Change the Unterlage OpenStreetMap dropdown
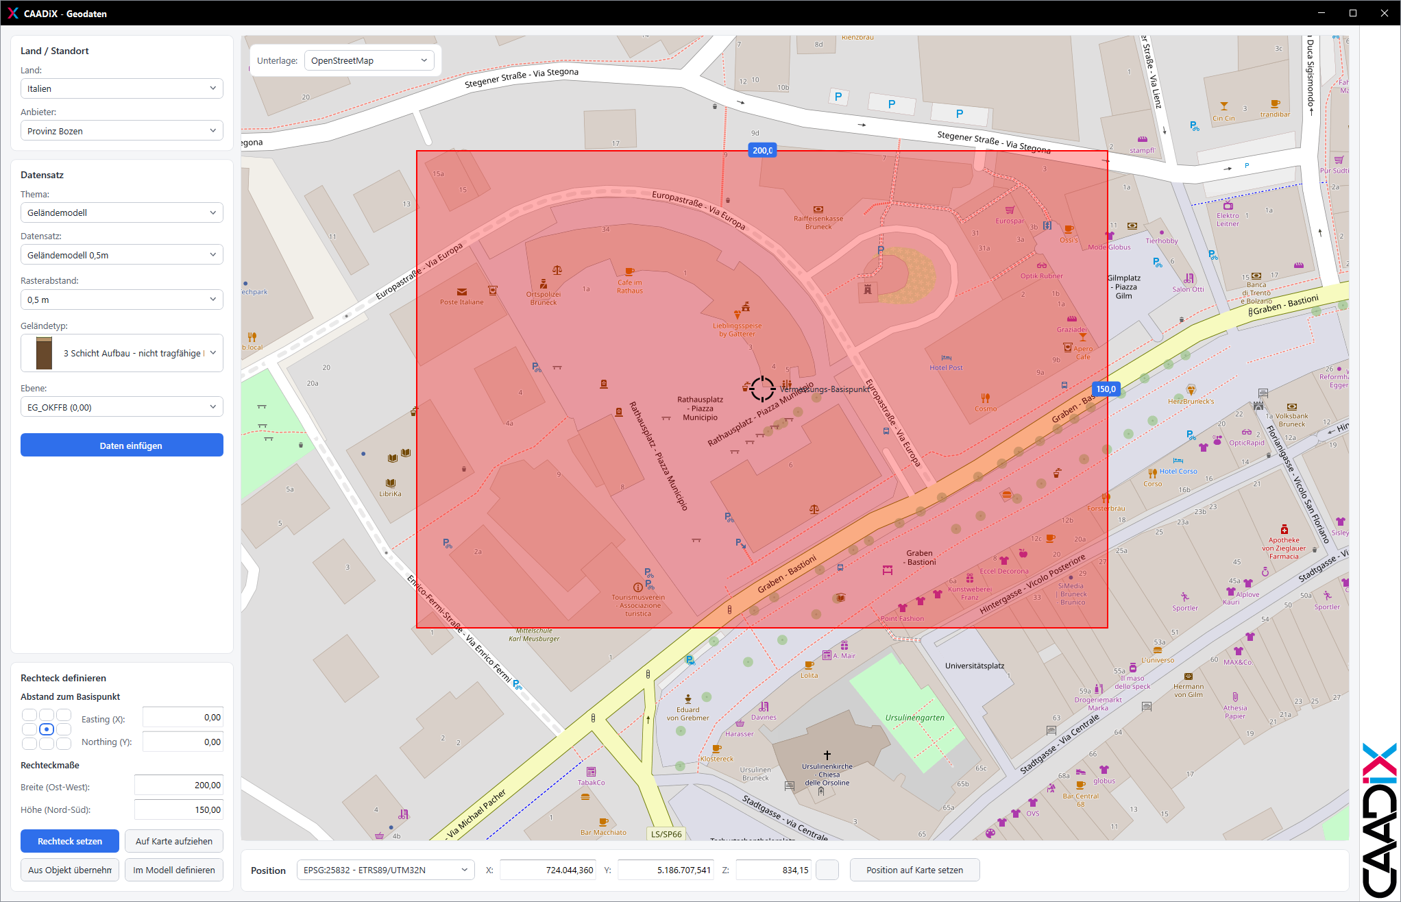Viewport: 1401px width, 902px height. pos(369,60)
